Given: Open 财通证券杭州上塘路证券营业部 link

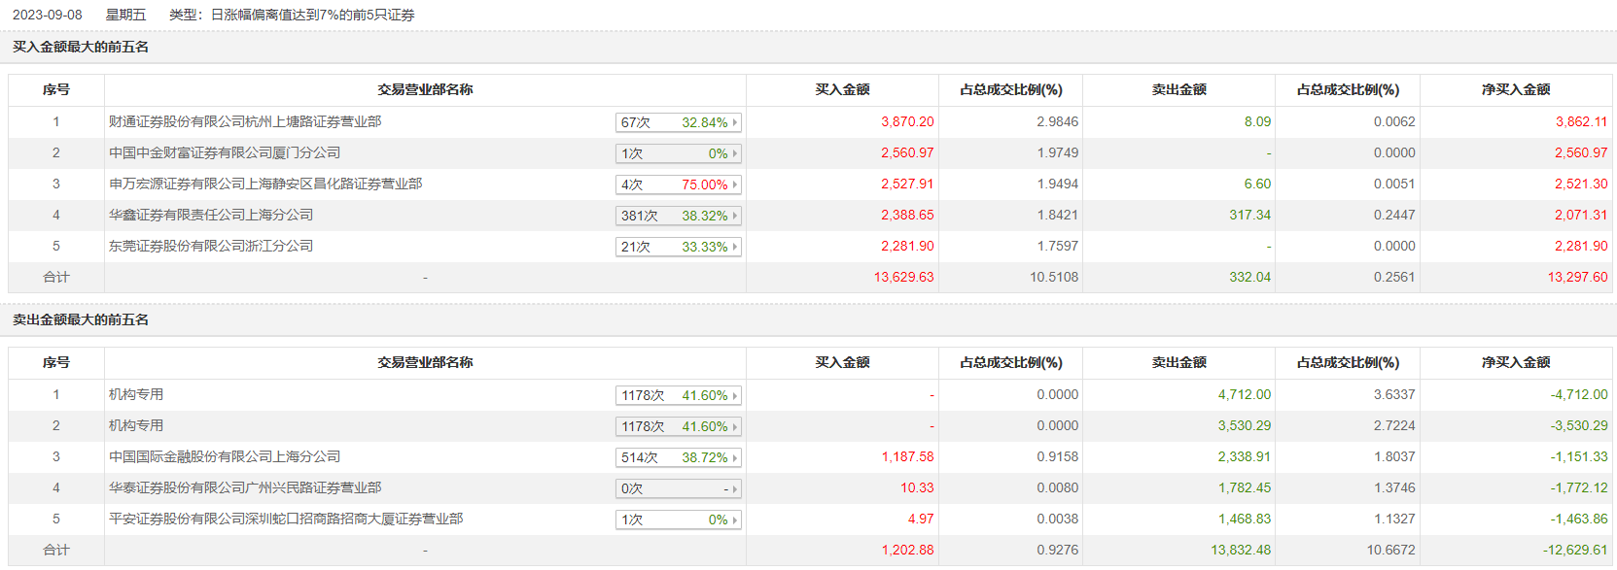Looking at the screenshot, I should (x=245, y=121).
